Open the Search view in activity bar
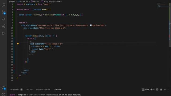Screen dimensions: 171x96 point(3,5)
